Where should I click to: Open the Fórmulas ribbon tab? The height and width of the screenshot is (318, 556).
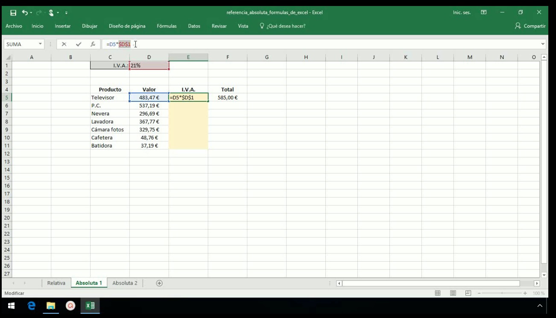click(x=167, y=26)
